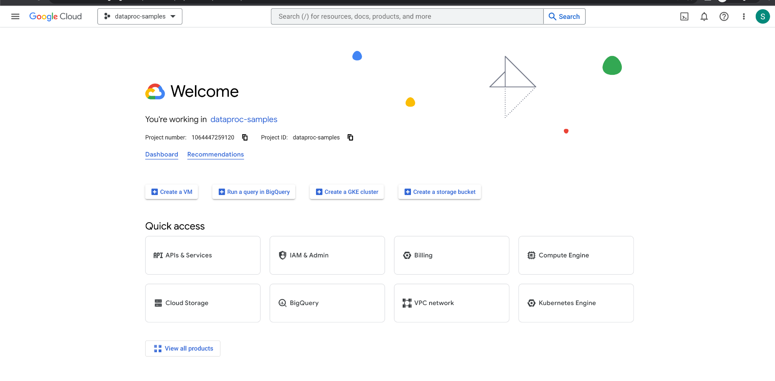Go to the Dashboard link
775x381 pixels.
pyautogui.click(x=162, y=154)
